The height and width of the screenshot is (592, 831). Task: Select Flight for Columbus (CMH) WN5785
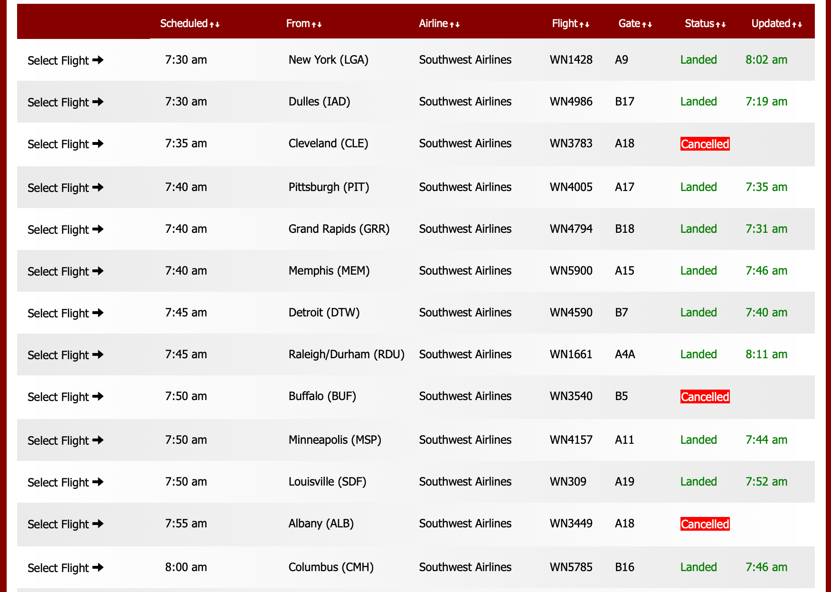[66, 568]
